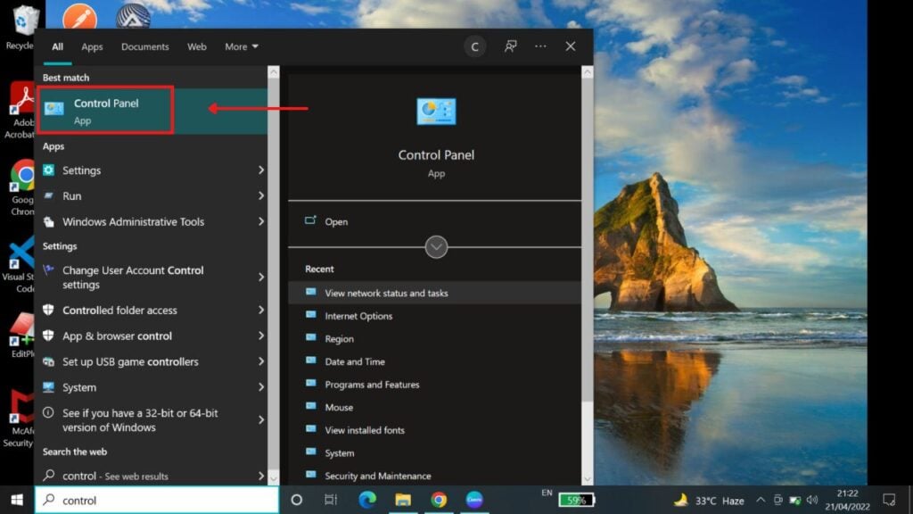Open recent Security and Maintenance
913x514 pixels.
click(434, 476)
